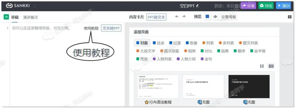Select the 金字塔 page type
Image resolution: width=295 pixels, height=108 pixels.
[258, 51]
